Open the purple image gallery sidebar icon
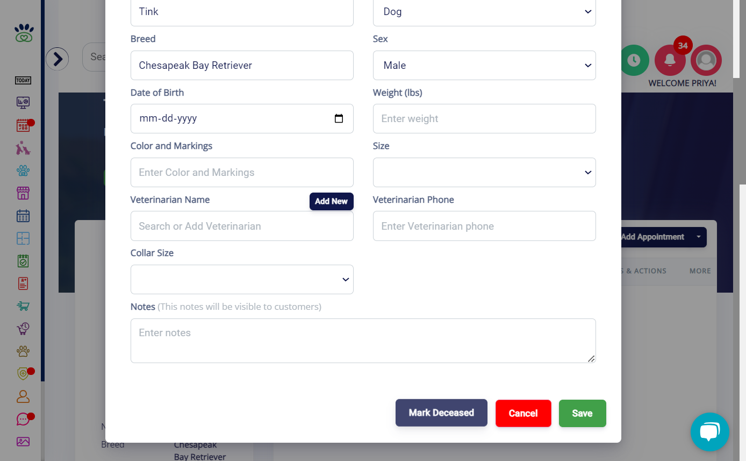Image resolution: width=746 pixels, height=461 pixels. click(x=23, y=442)
